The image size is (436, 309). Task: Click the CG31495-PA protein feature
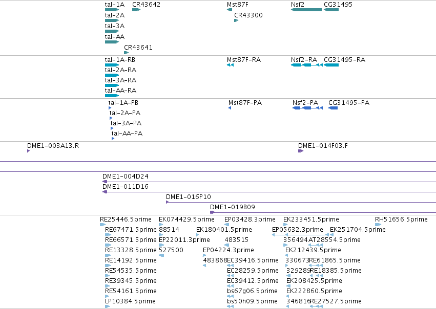pyautogui.click(x=333, y=108)
